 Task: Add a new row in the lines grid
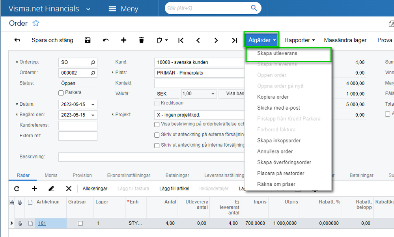click(x=34, y=188)
